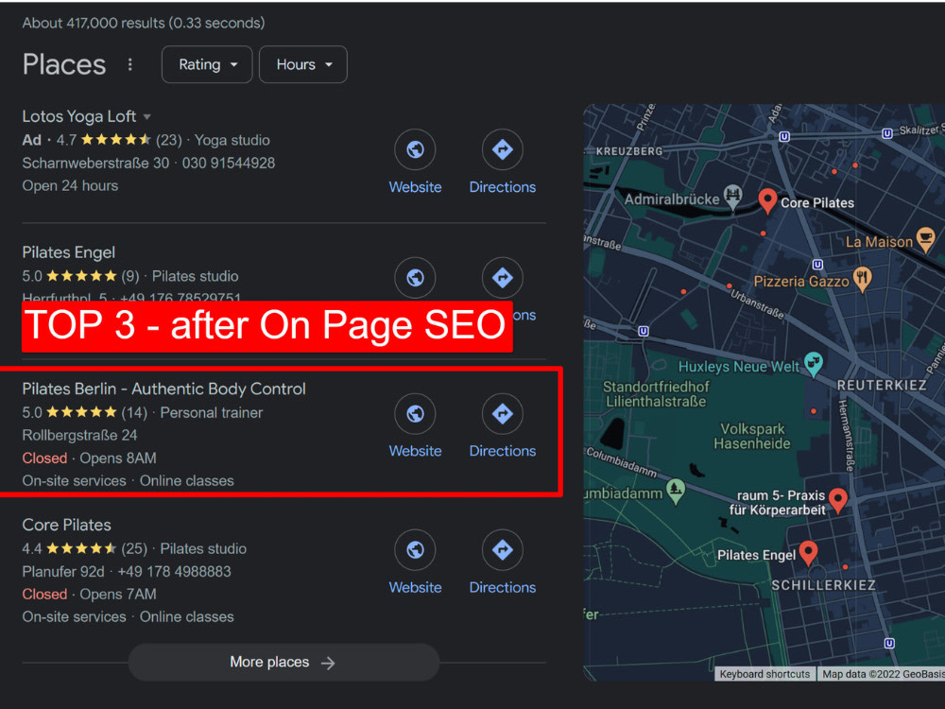Open the Lotos Yoga Loft listing title

tap(79, 116)
